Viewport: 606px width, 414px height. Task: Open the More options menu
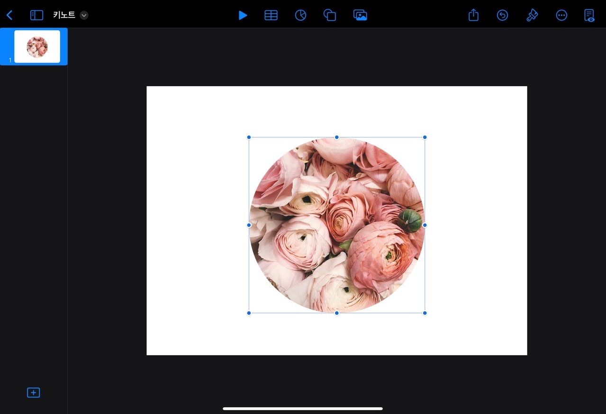[x=561, y=15]
